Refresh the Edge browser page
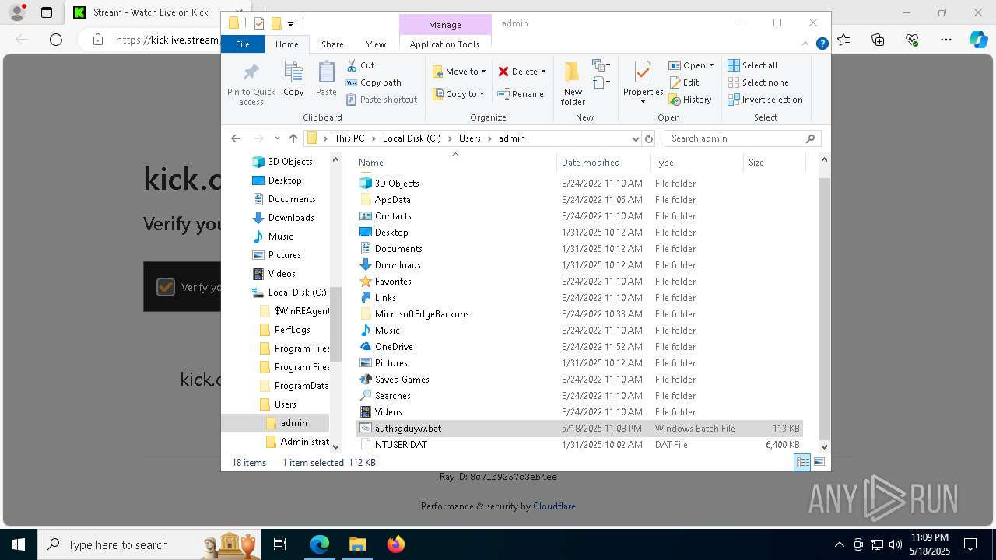This screenshot has height=560, width=996. pos(55,40)
